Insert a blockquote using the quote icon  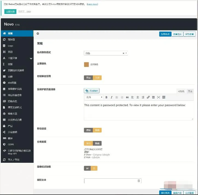coord(127,97)
